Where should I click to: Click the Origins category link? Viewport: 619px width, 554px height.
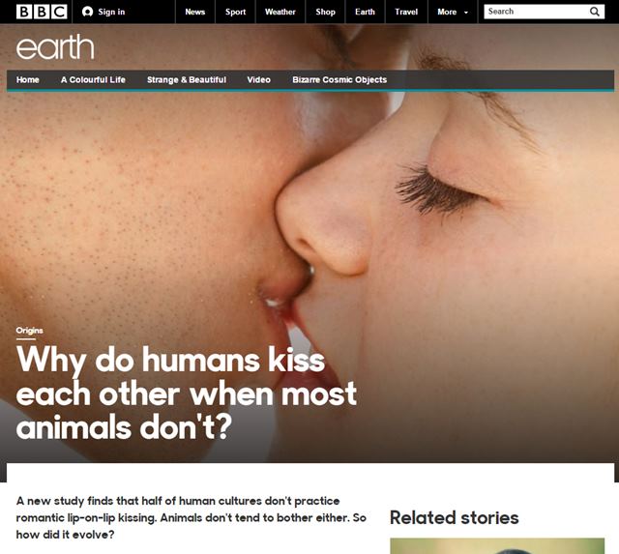click(x=30, y=331)
